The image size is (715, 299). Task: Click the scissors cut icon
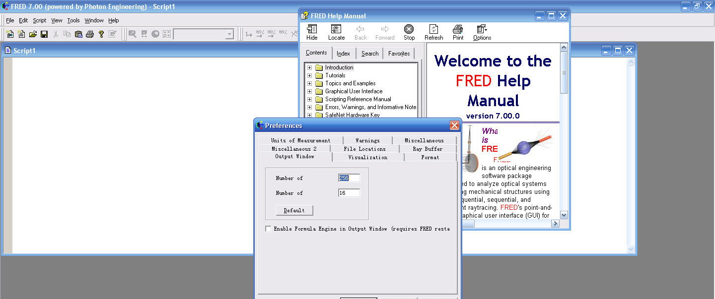point(56,34)
